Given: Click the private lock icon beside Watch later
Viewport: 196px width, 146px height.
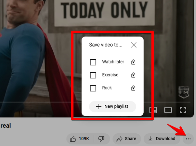Looking at the screenshot, I should click(x=133, y=62).
